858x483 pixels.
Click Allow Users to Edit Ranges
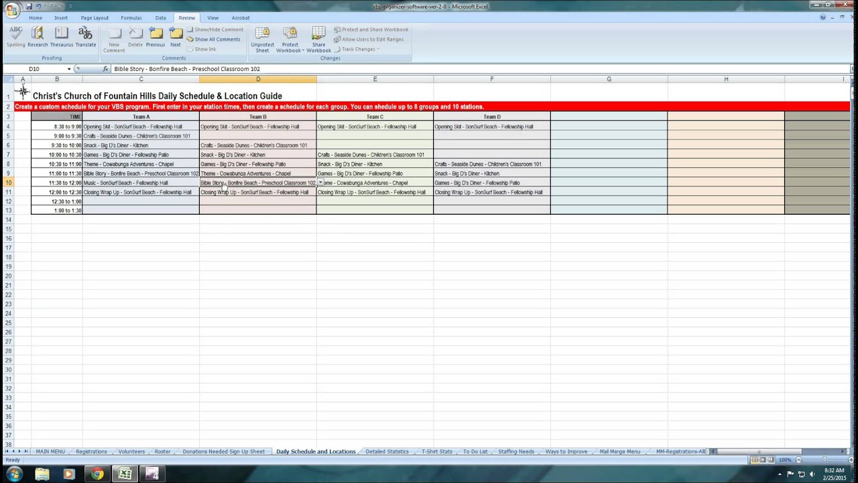point(369,39)
